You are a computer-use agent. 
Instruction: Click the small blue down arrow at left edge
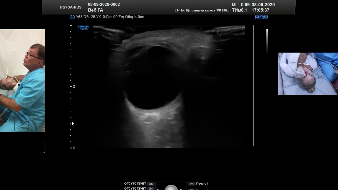coord(44,153)
